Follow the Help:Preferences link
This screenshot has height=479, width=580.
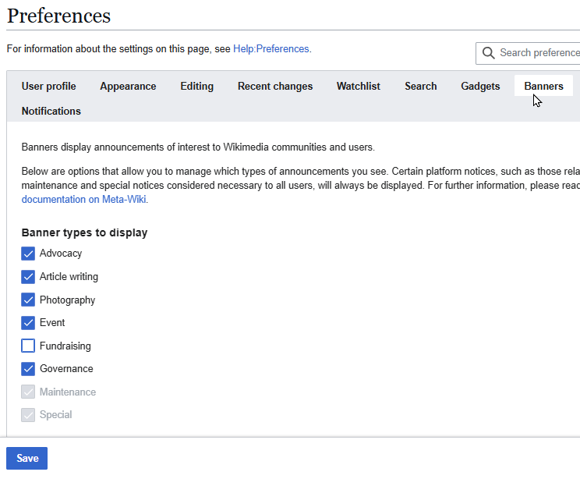(271, 48)
